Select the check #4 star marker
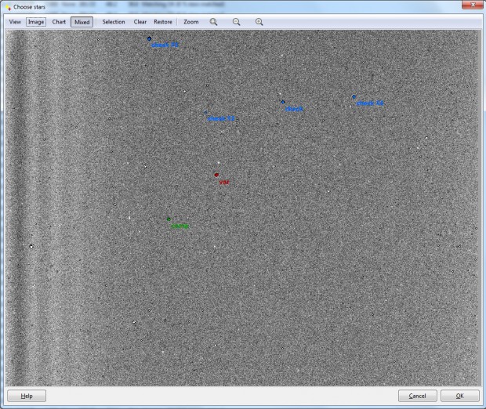486x409 pixels. [x=354, y=97]
